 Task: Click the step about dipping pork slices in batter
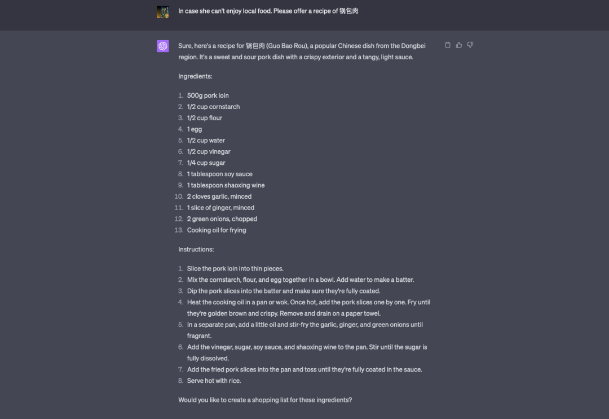pos(284,291)
